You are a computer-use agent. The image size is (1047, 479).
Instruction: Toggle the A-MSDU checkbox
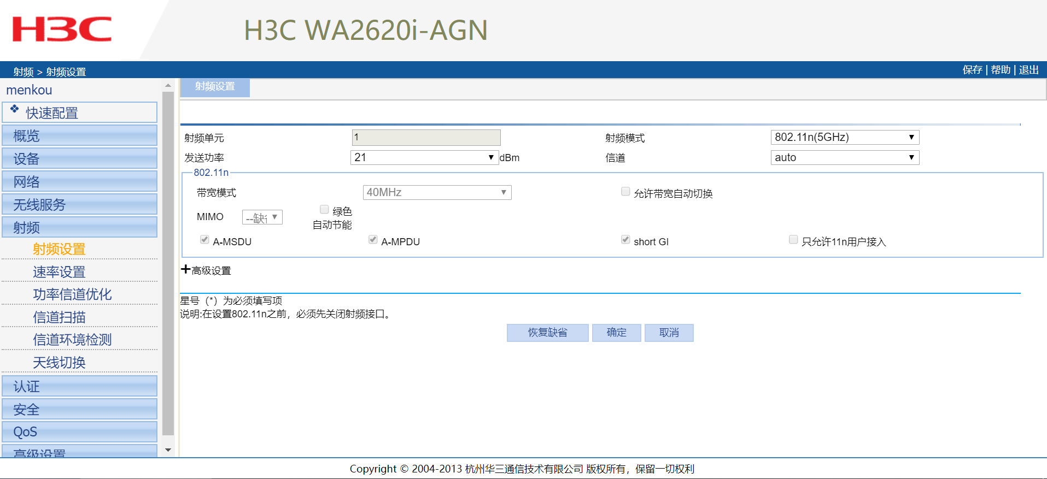pyautogui.click(x=204, y=239)
